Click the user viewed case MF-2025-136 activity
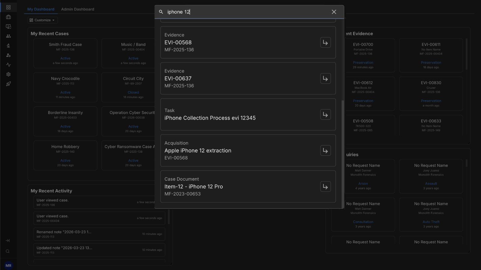 (94, 202)
